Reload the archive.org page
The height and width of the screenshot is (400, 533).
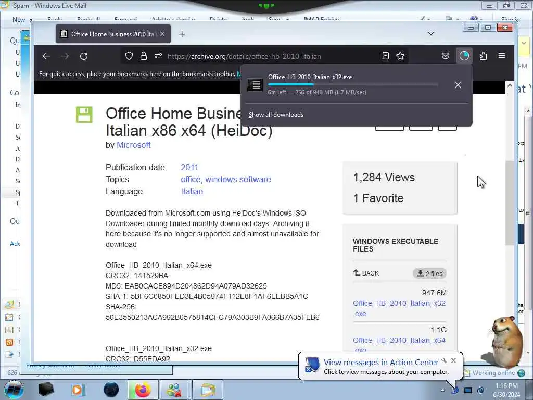pyautogui.click(x=84, y=56)
